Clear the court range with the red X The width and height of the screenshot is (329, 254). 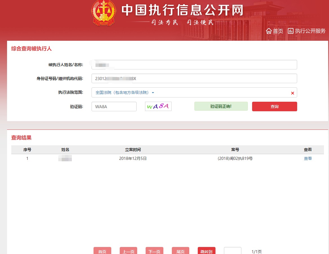[292, 93]
